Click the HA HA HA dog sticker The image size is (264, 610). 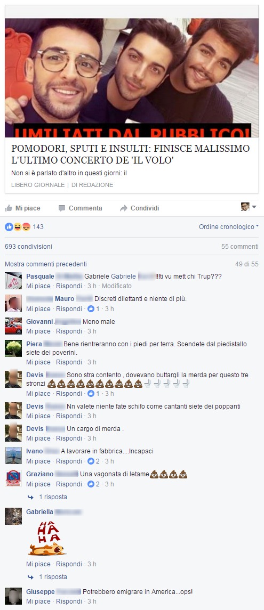tap(47, 538)
